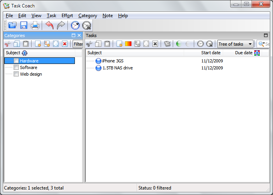
Task: Sort categories by Subject column header
Action: 40,53
